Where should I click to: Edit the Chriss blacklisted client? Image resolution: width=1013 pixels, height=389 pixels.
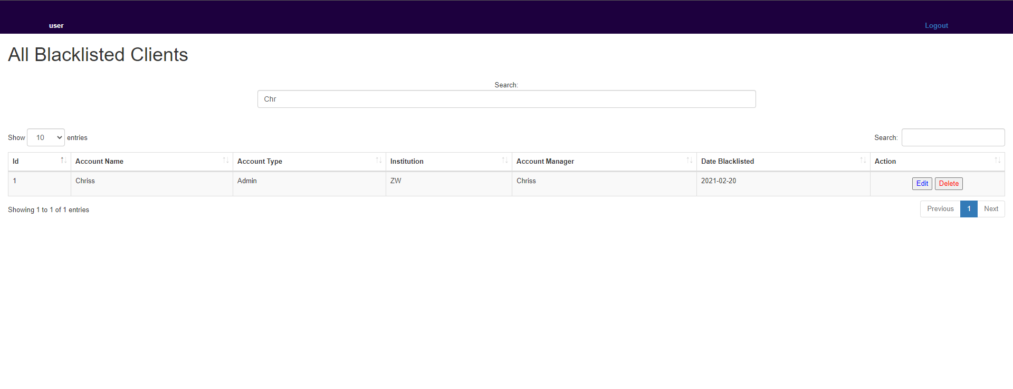tap(922, 184)
